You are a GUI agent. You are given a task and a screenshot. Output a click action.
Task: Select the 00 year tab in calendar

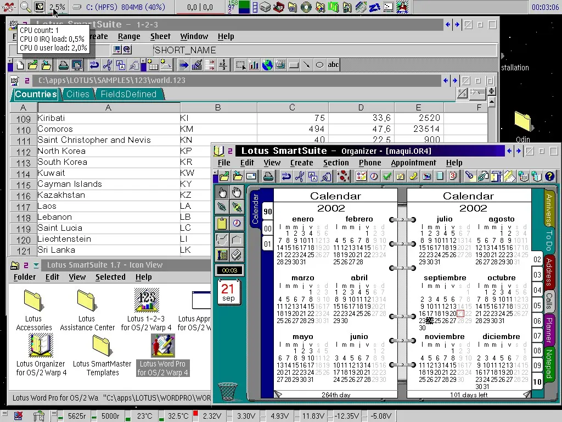(x=268, y=229)
